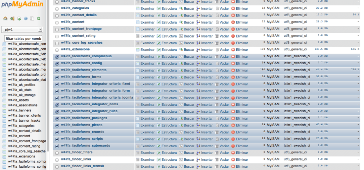Click the Insertar icon in the w47fa_facileforms_packages row

(x=198, y=118)
